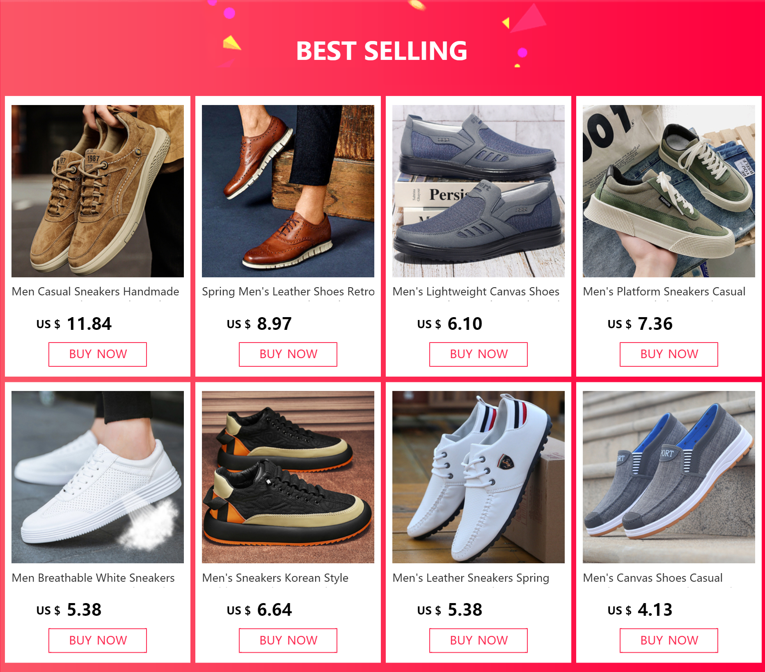Open the grey and blue slip-on shoes image

[669, 477]
